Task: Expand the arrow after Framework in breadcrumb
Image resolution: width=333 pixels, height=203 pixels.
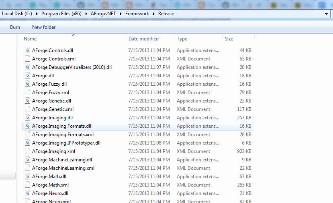Action: tap(154, 14)
